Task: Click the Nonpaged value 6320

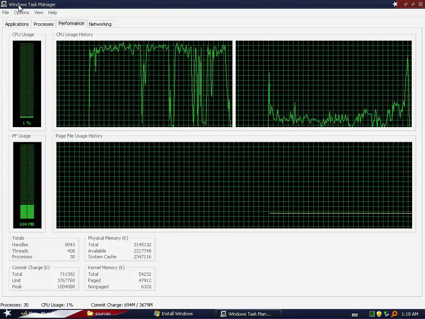Action: (x=146, y=287)
